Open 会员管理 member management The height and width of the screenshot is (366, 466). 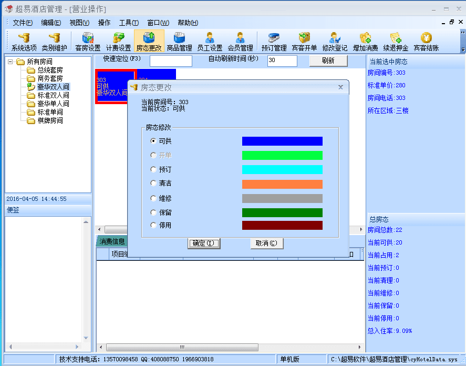click(x=240, y=42)
